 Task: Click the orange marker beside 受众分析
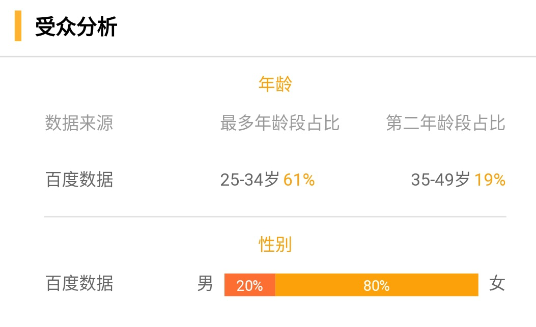coord(18,26)
